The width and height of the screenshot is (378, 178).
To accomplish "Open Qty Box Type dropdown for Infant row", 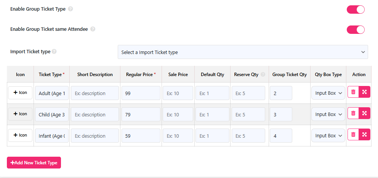I will [328, 136].
